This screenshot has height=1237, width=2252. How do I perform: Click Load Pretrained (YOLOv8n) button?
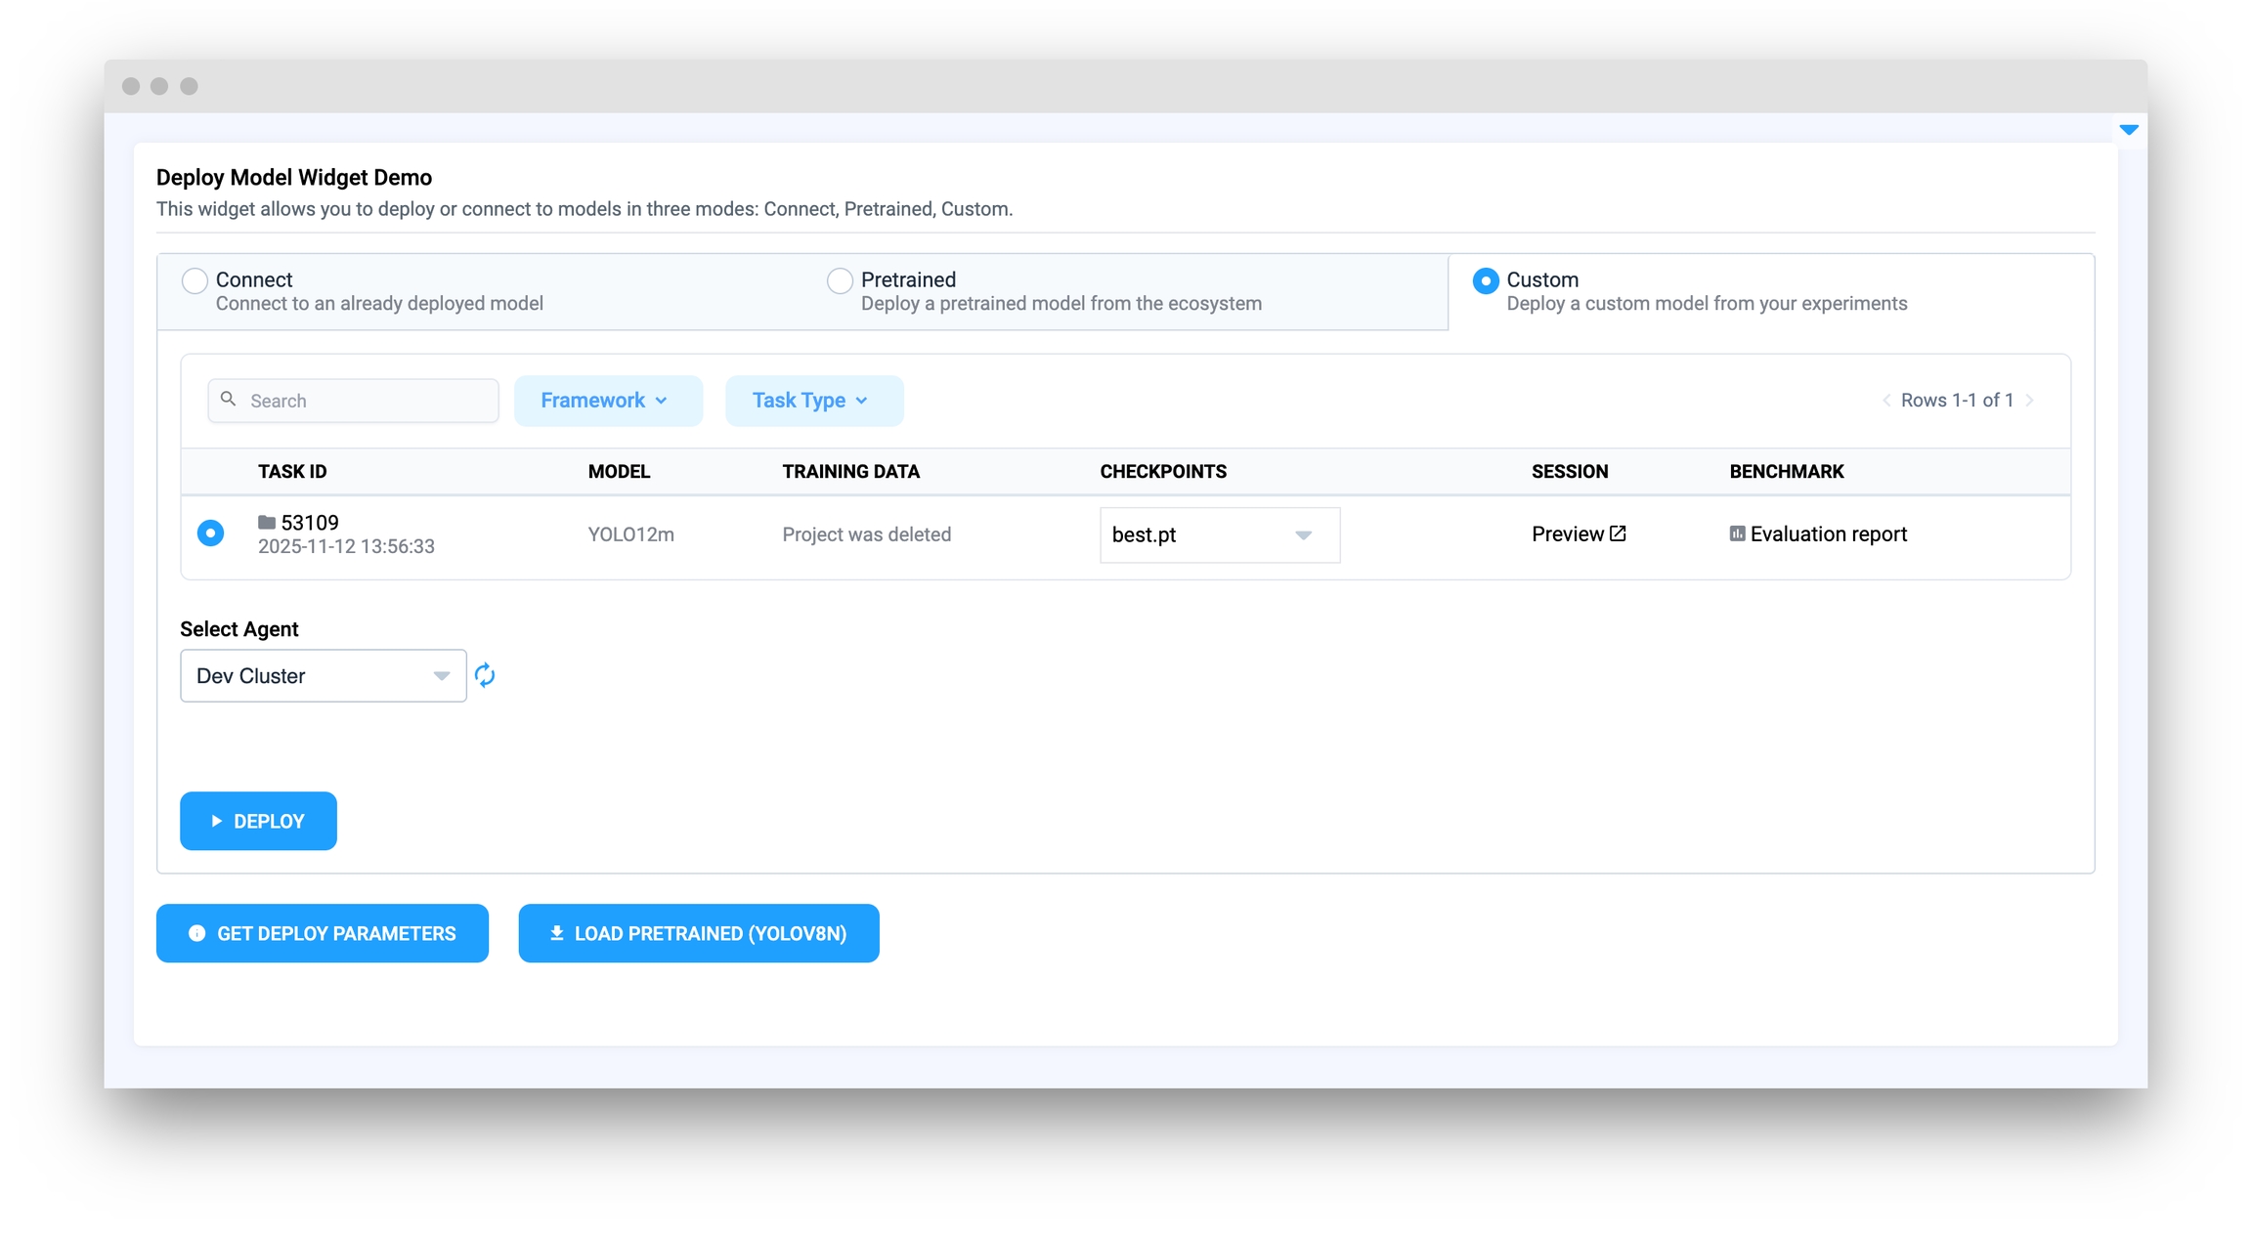click(698, 933)
